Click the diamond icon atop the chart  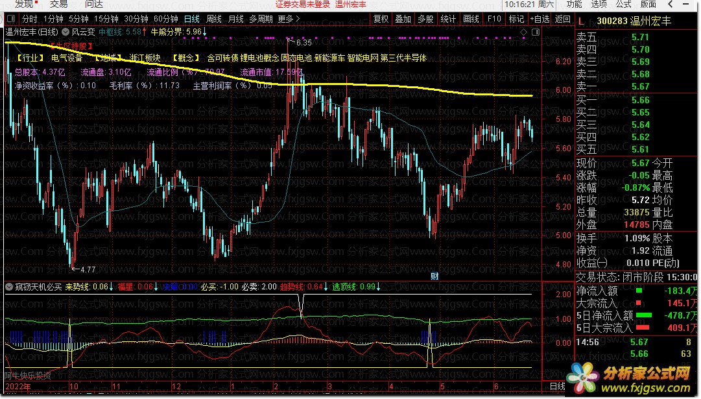coord(523,32)
